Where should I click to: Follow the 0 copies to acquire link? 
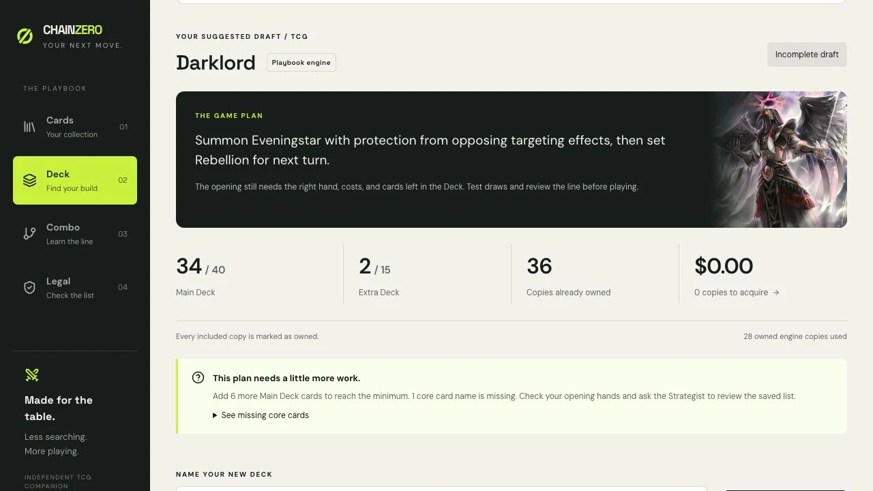(737, 293)
